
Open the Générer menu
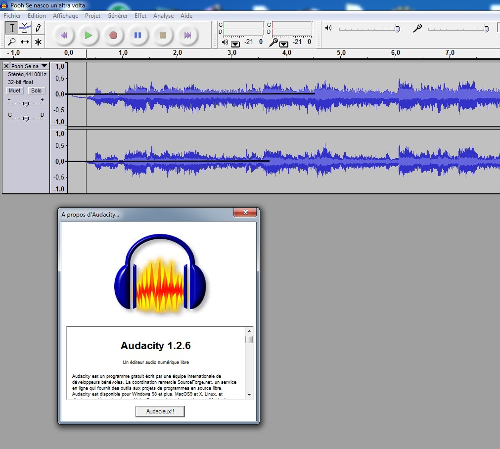[x=117, y=16]
